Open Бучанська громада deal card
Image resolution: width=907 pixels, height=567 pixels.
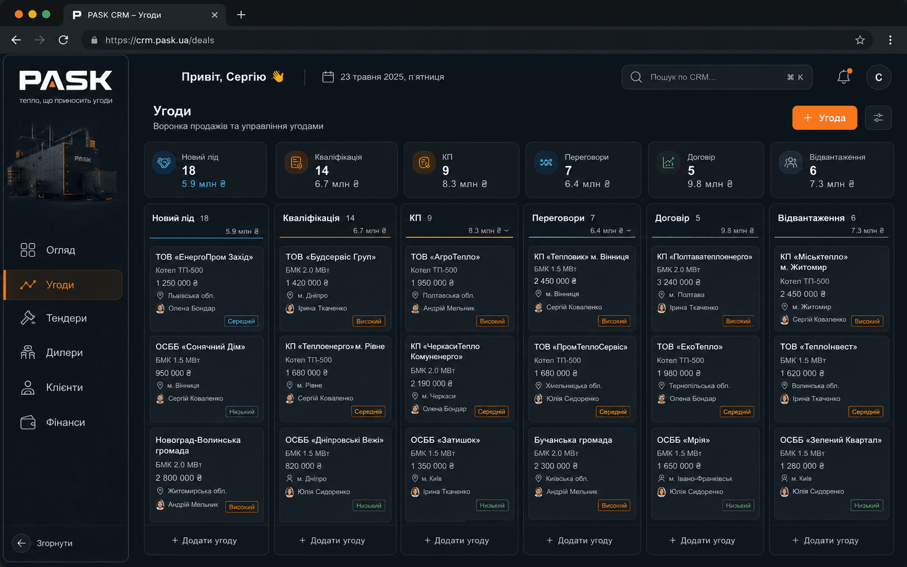click(582, 474)
